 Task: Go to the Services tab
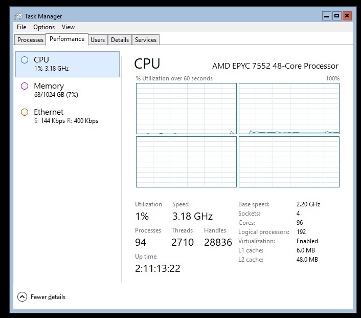(146, 39)
